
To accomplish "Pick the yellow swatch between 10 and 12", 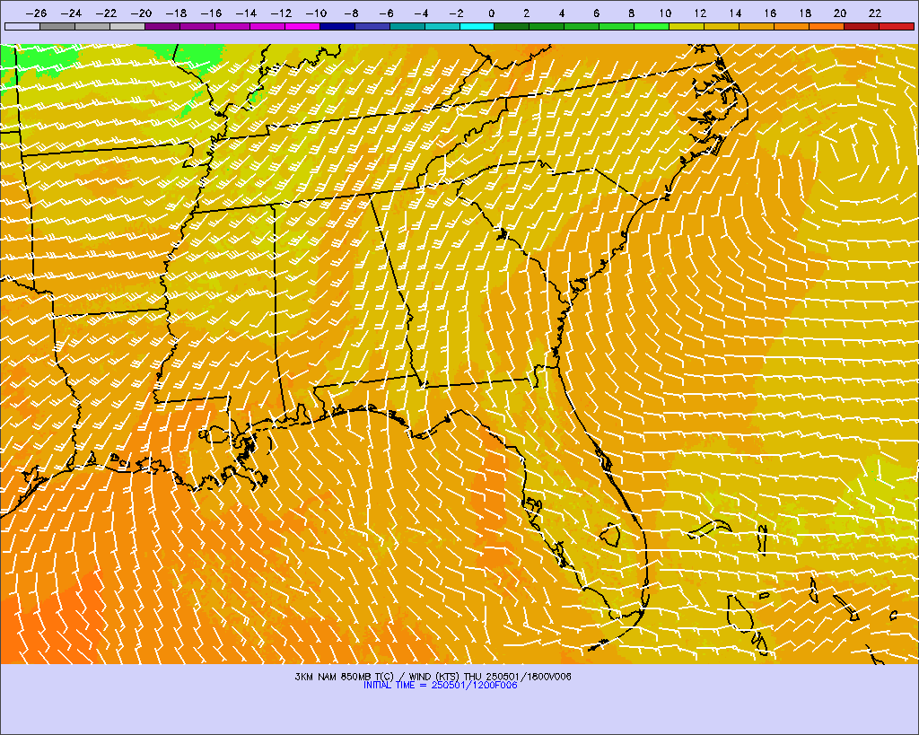I will 687,26.
